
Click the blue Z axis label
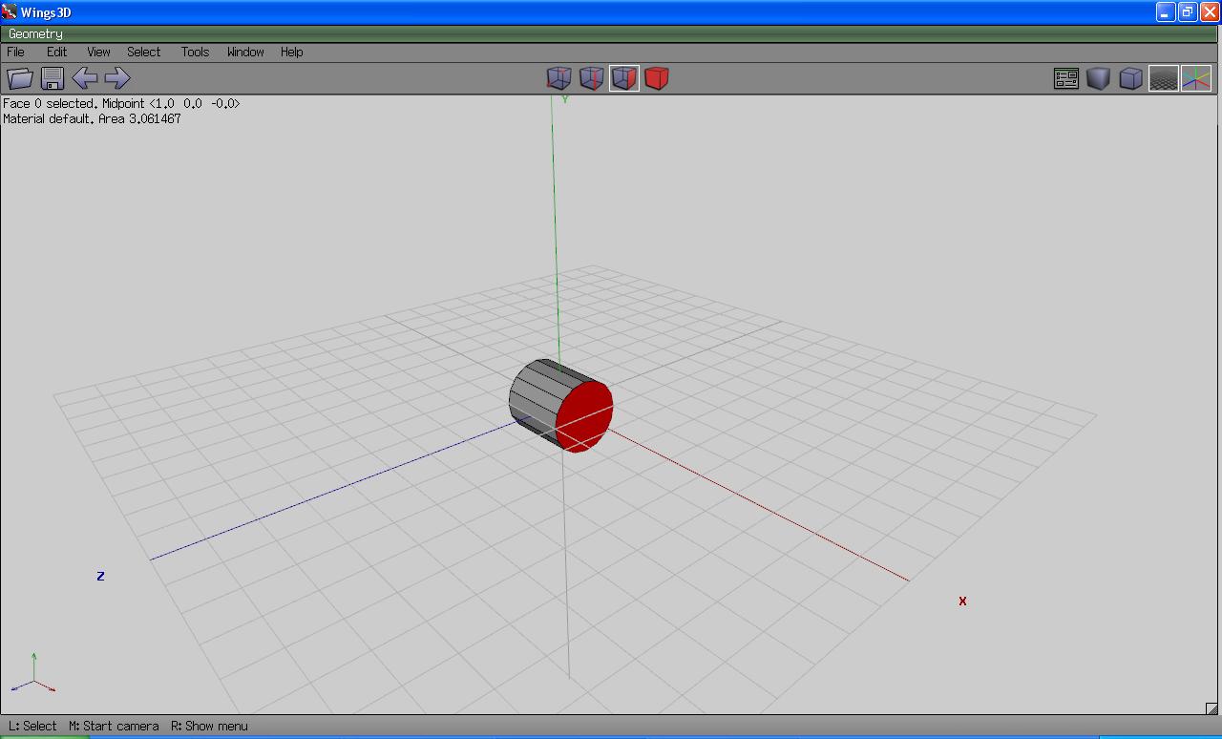(100, 577)
